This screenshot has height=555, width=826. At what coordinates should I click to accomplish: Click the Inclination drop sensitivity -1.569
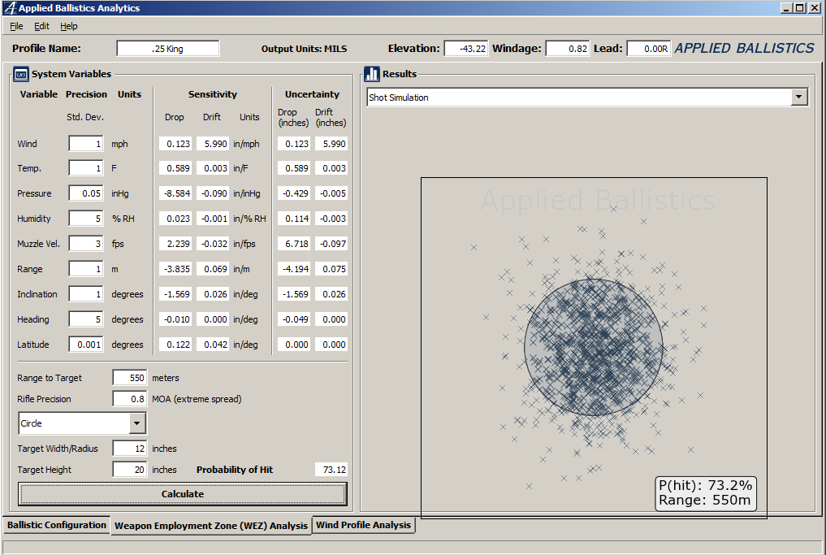[x=175, y=294]
